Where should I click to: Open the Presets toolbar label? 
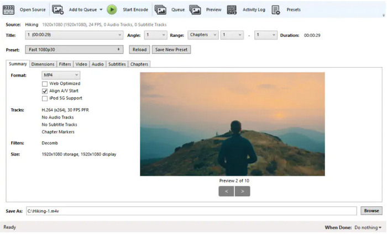[x=294, y=9]
